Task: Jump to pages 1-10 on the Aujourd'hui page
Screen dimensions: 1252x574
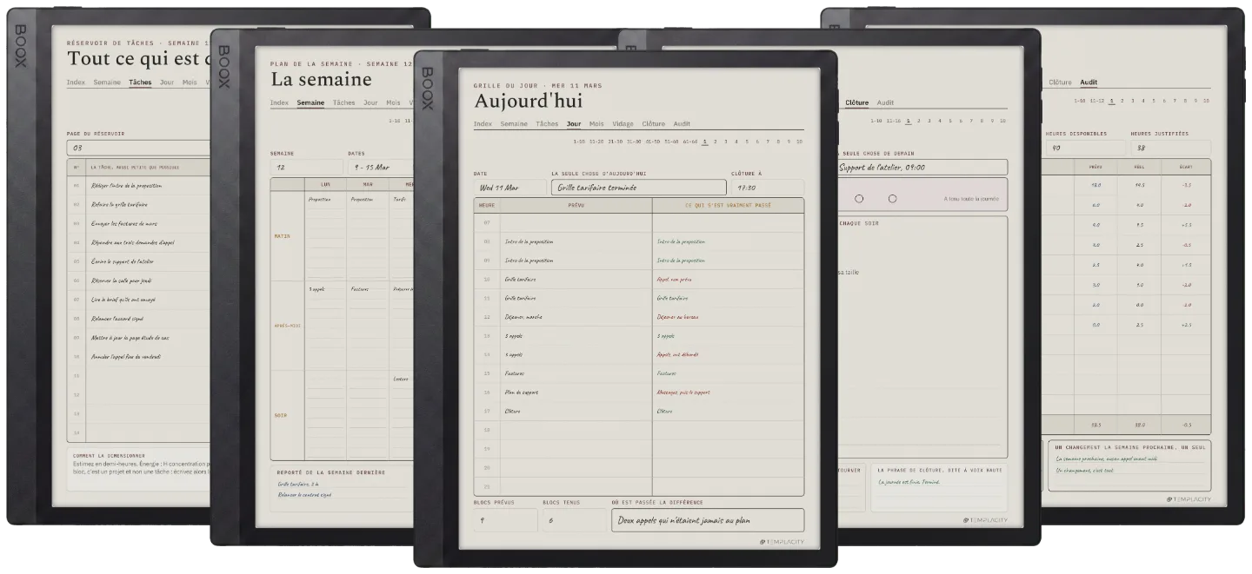Action: [x=581, y=142]
